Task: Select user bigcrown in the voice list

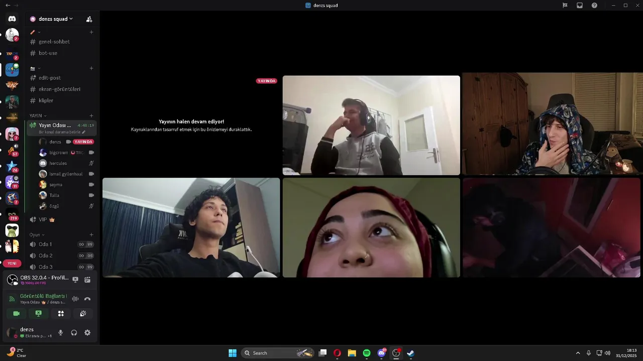Action: pyautogui.click(x=66, y=152)
